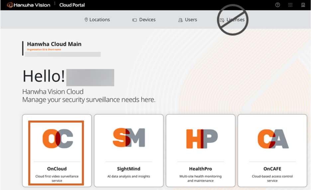Click the SightMind SM logo

pyautogui.click(x=129, y=138)
